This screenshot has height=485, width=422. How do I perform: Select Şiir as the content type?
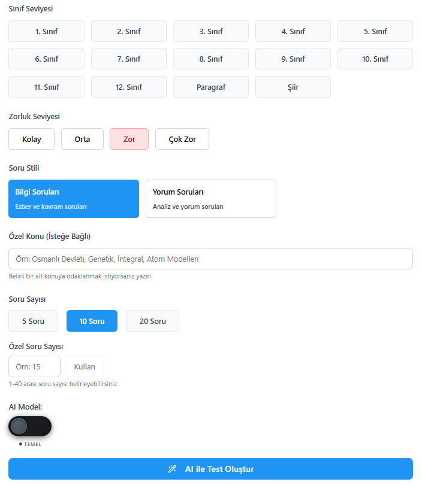tap(293, 86)
